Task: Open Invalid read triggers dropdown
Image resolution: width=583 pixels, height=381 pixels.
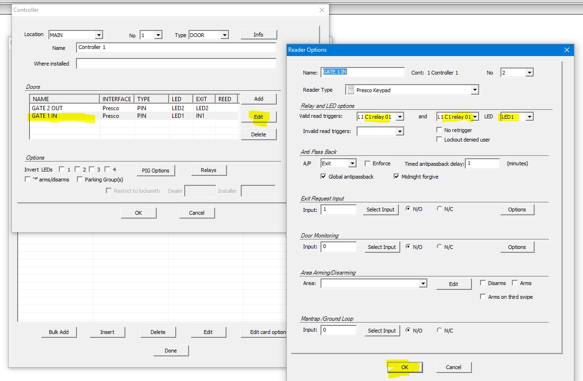Action: click(x=400, y=131)
